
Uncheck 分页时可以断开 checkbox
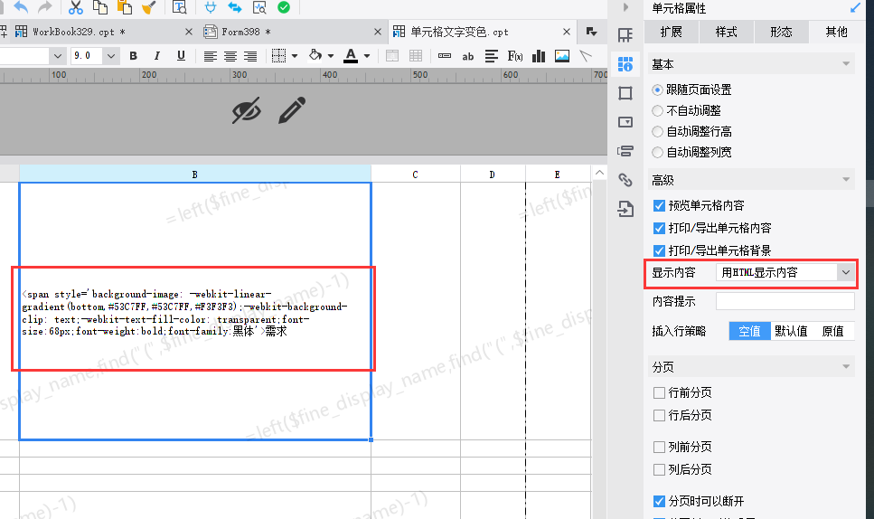point(659,501)
